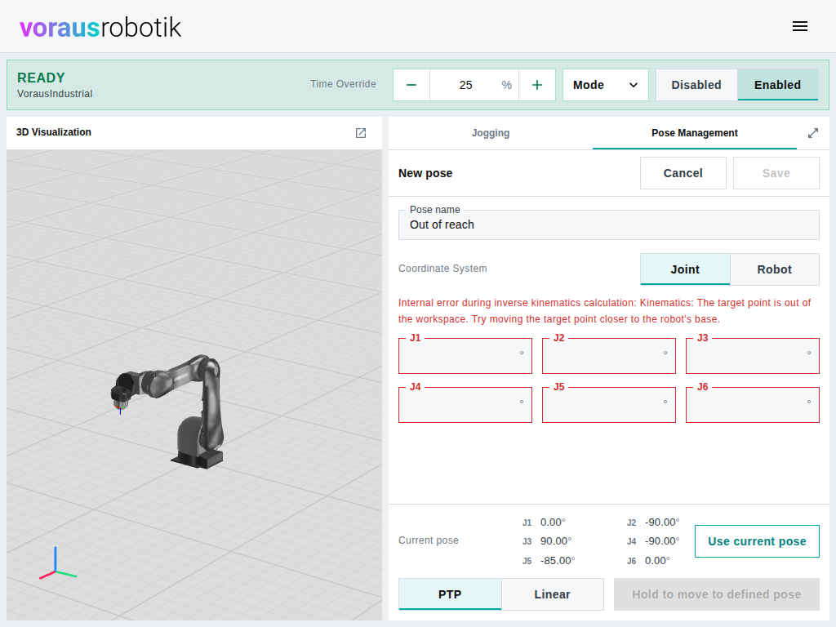Open the Mode dropdown
836x627 pixels.
(605, 85)
